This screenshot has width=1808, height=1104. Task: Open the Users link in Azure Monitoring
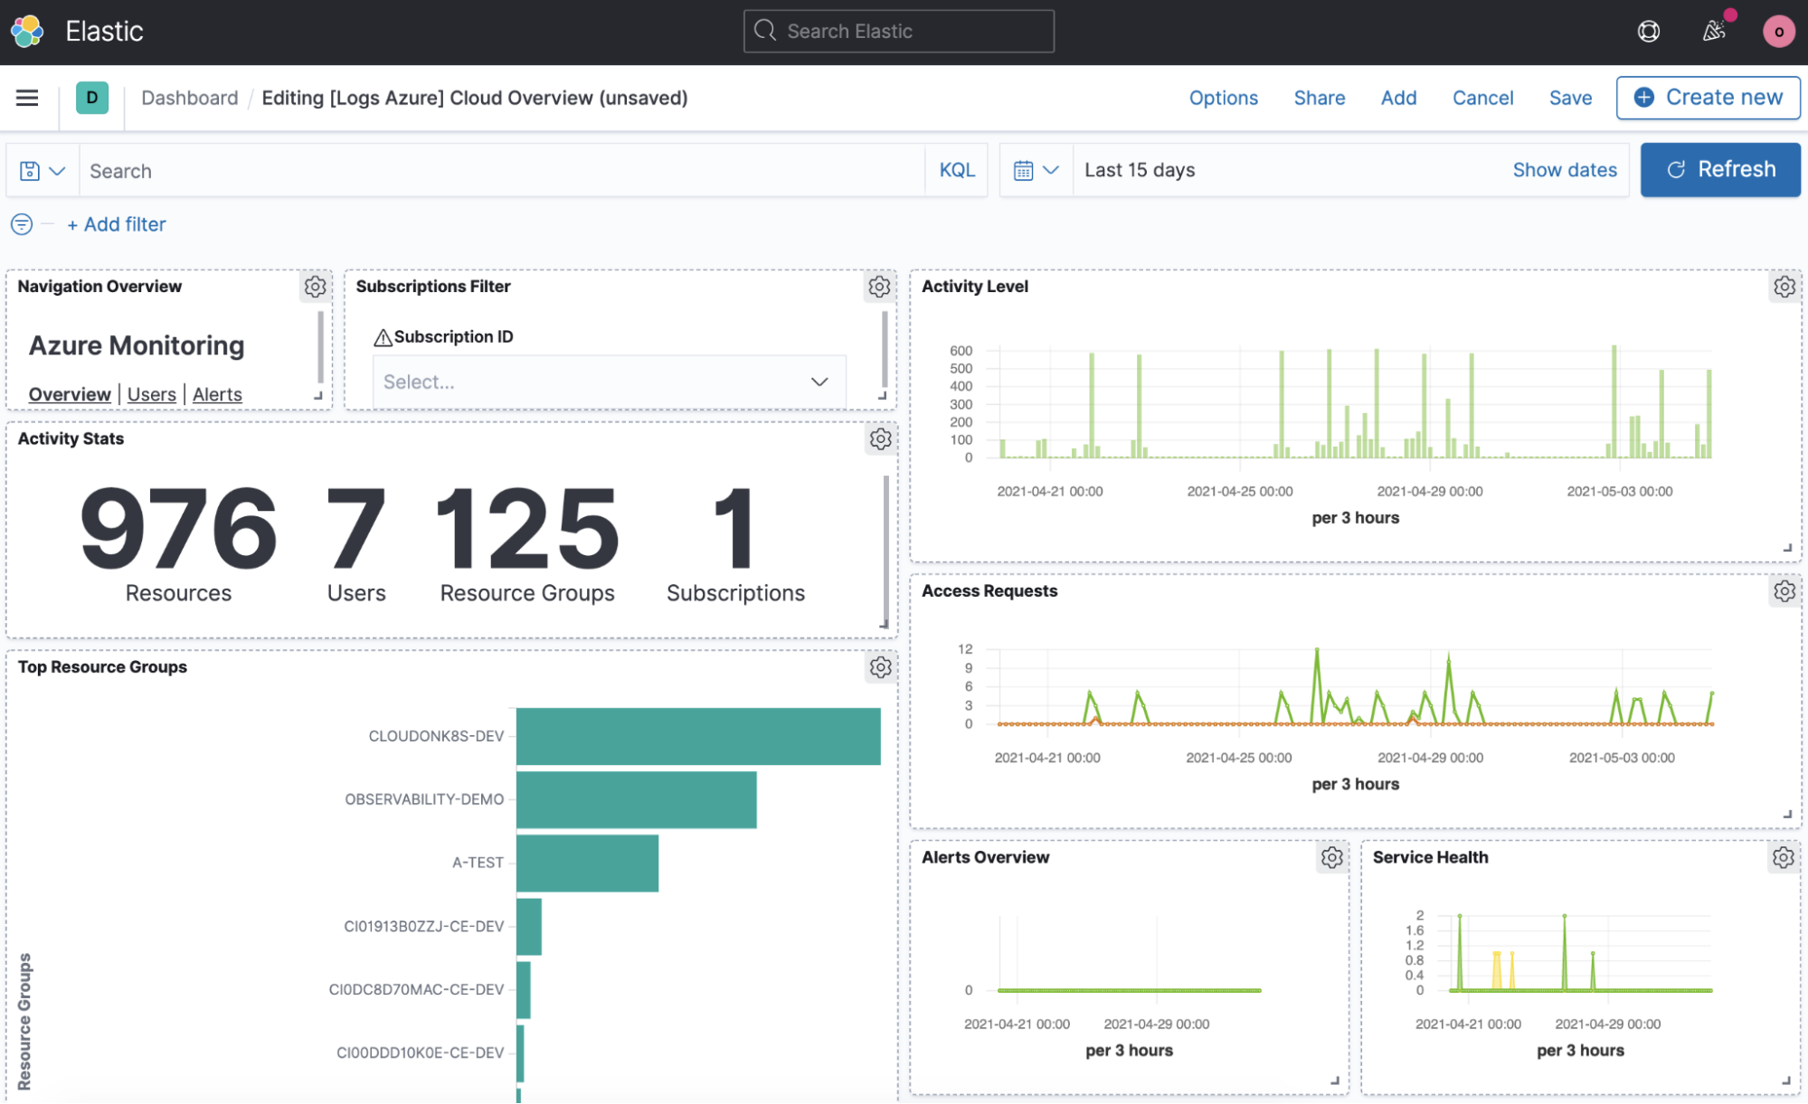(152, 394)
